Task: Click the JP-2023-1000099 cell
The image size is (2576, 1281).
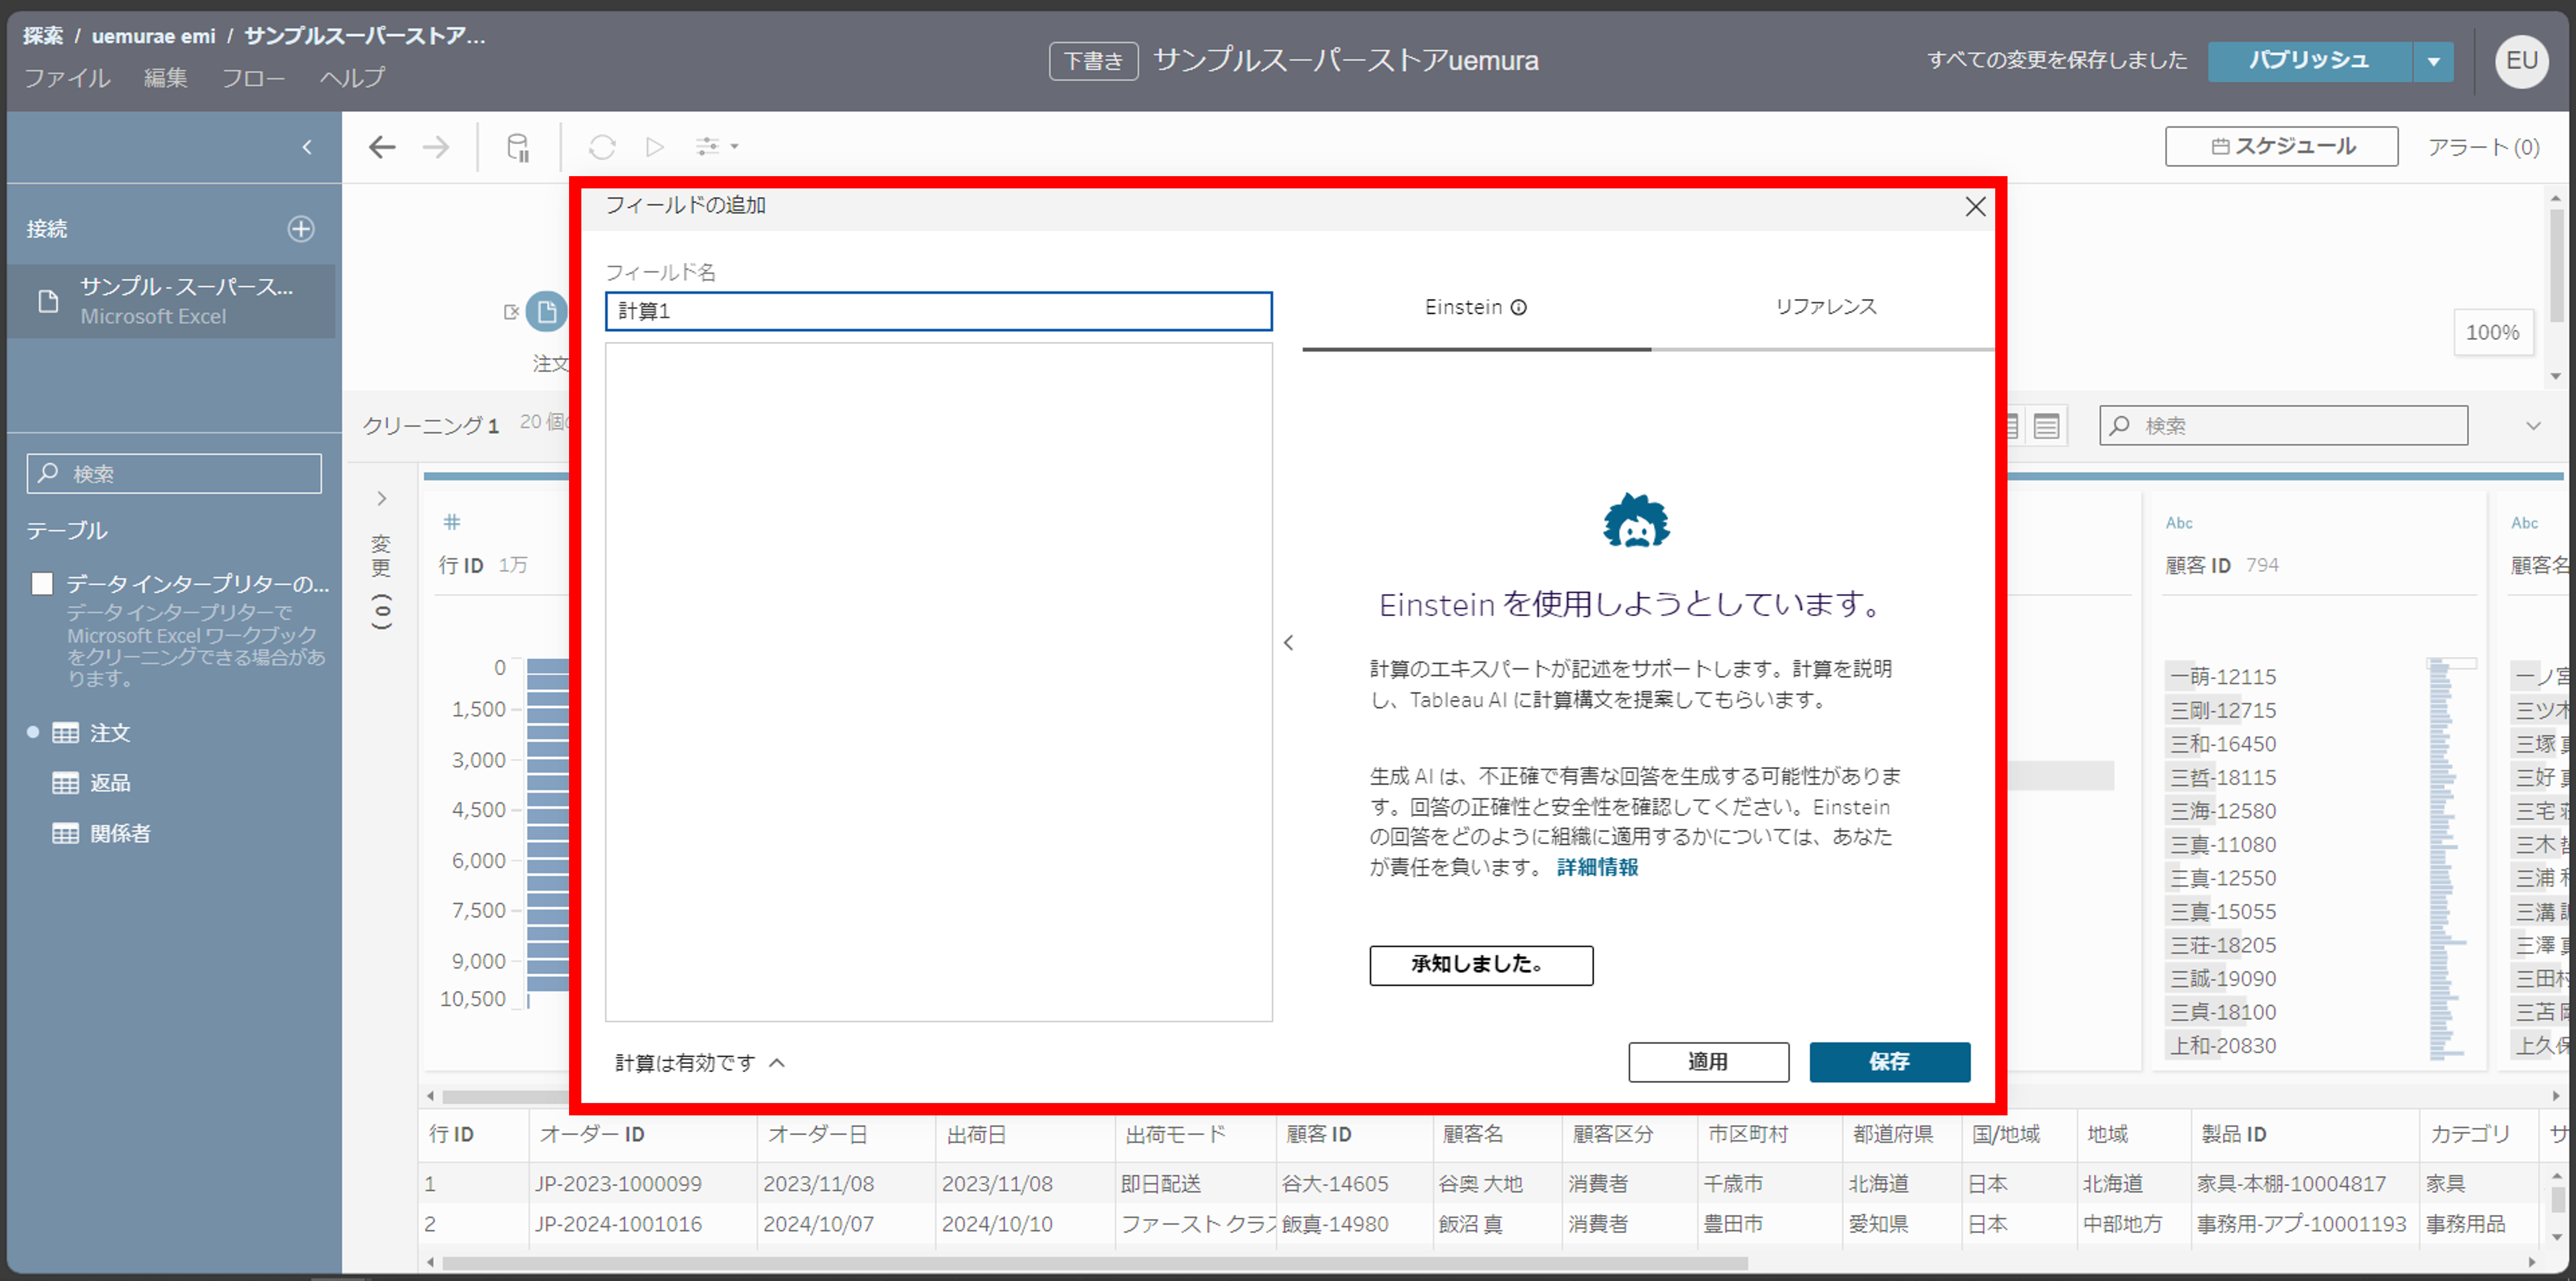Action: tap(618, 1184)
